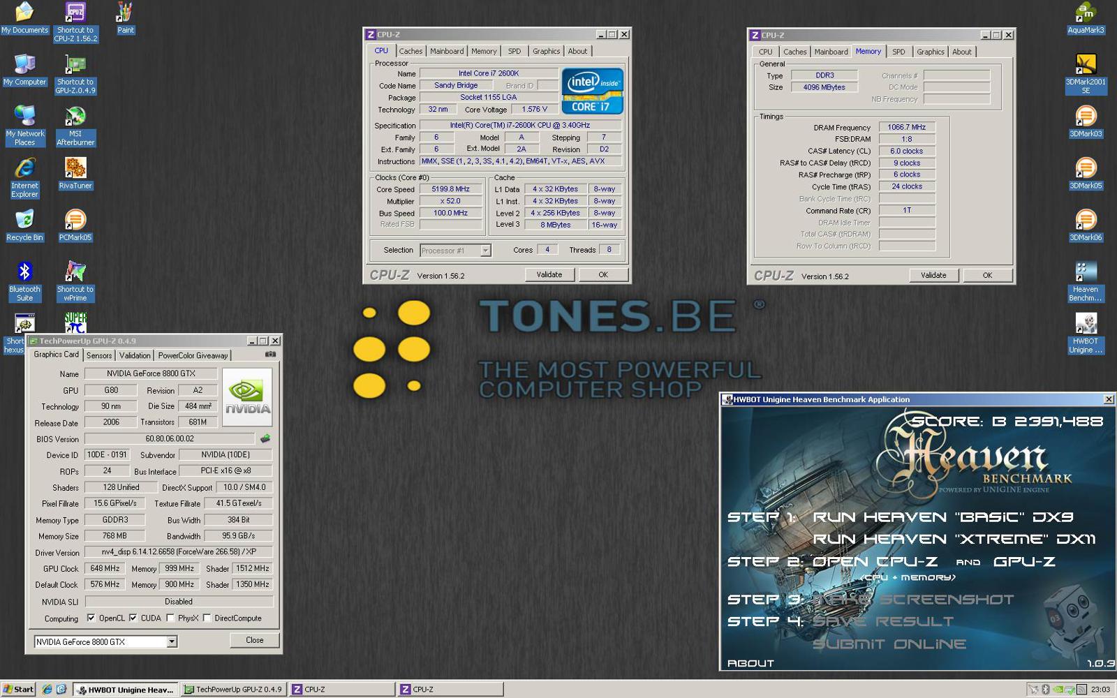Switch to Mainboard tab in right CPU-Z
The image size is (1117, 698).
pyautogui.click(x=831, y=52)
